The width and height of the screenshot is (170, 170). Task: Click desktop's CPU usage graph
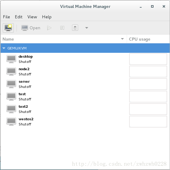tap(148, 59)
